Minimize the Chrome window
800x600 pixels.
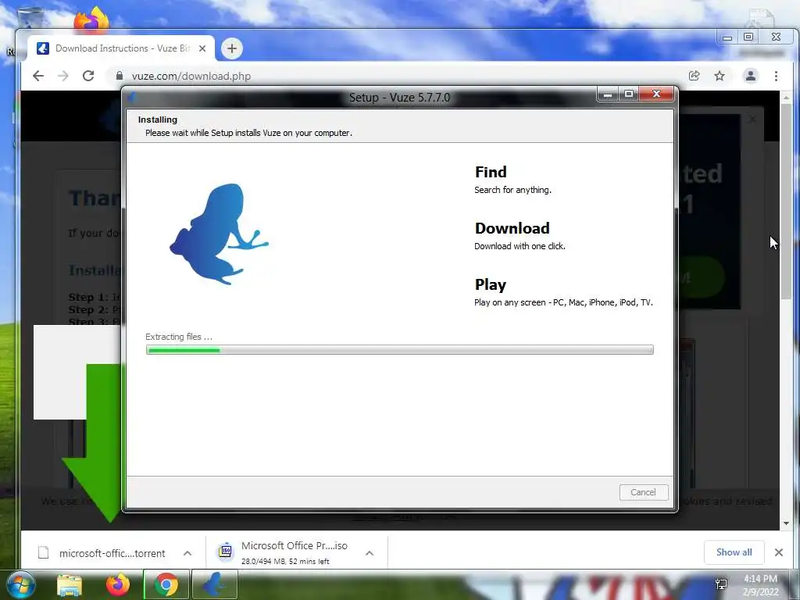pos(727,37)
